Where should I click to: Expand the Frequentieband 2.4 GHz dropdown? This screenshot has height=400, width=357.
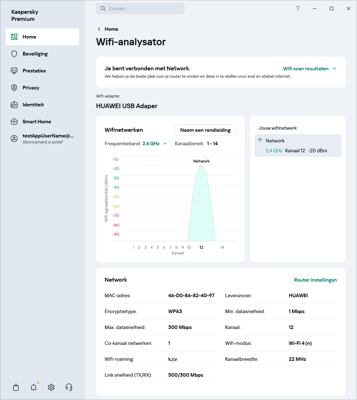(x=154, y=143)
